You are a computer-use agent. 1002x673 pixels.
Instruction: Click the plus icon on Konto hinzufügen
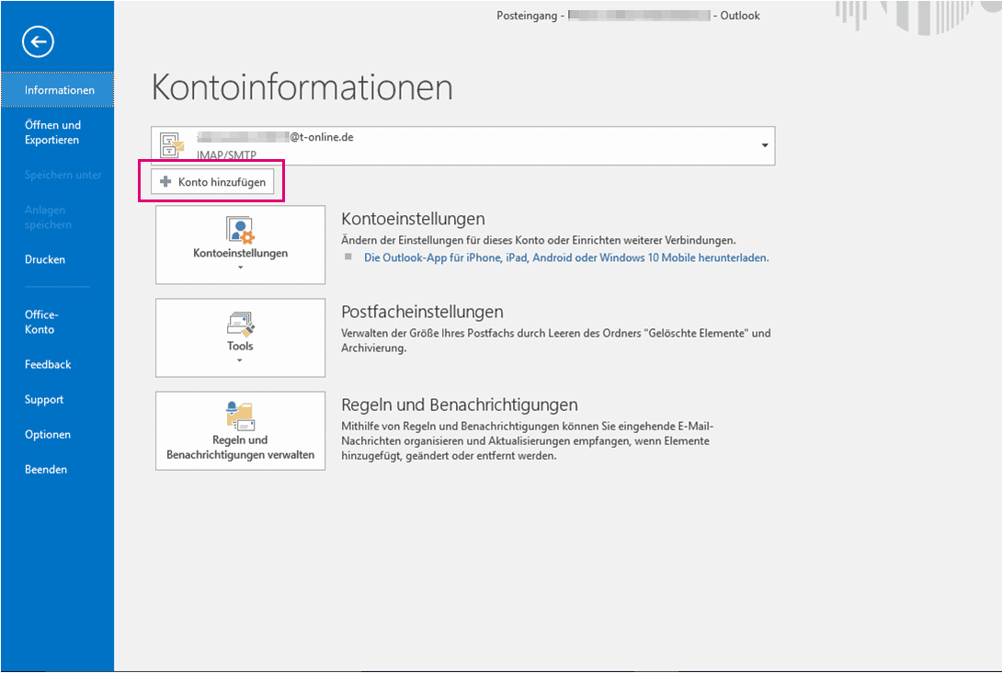tap(166, 182)
